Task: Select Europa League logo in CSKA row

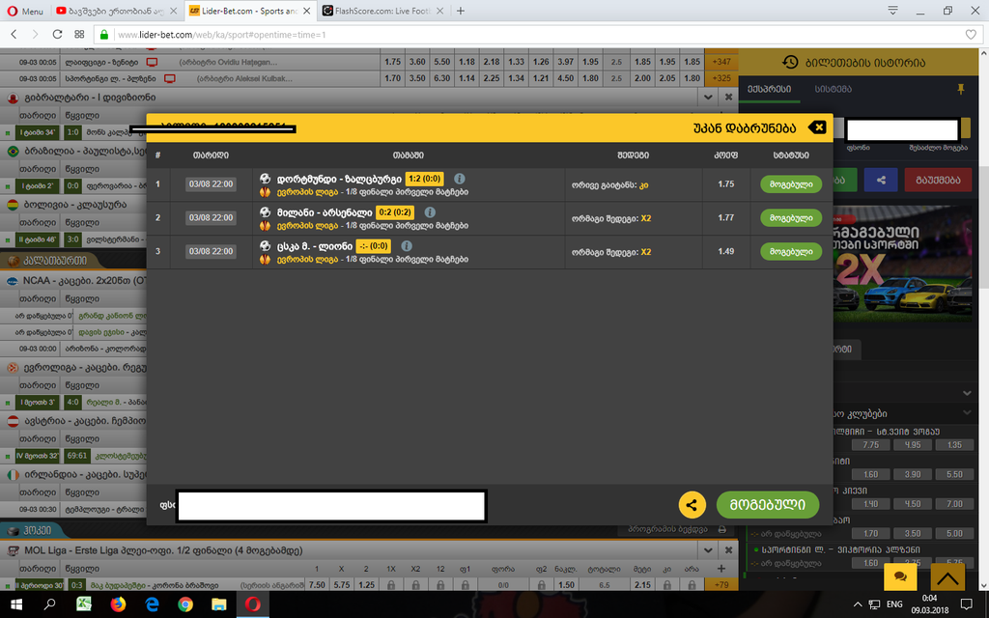Action: (265, 259)
